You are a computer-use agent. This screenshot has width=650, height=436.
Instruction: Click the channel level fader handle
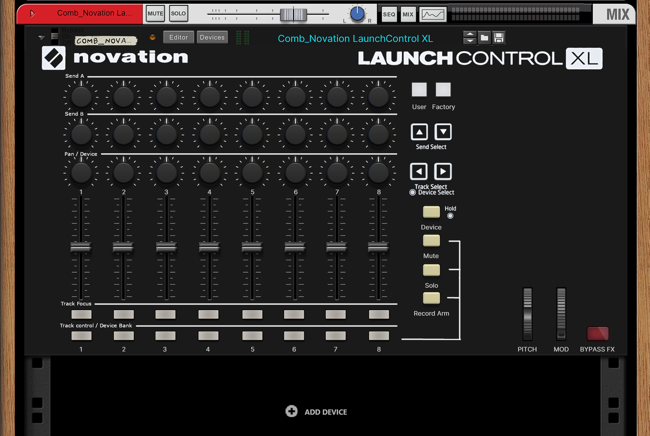(x=293, y=15)
